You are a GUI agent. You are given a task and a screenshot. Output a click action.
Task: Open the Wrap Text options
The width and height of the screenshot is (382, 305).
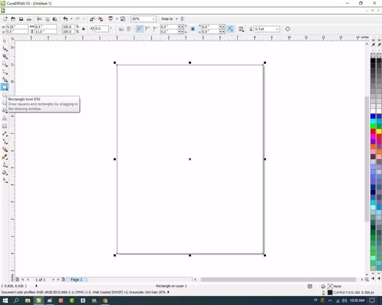tap(241, 29)
